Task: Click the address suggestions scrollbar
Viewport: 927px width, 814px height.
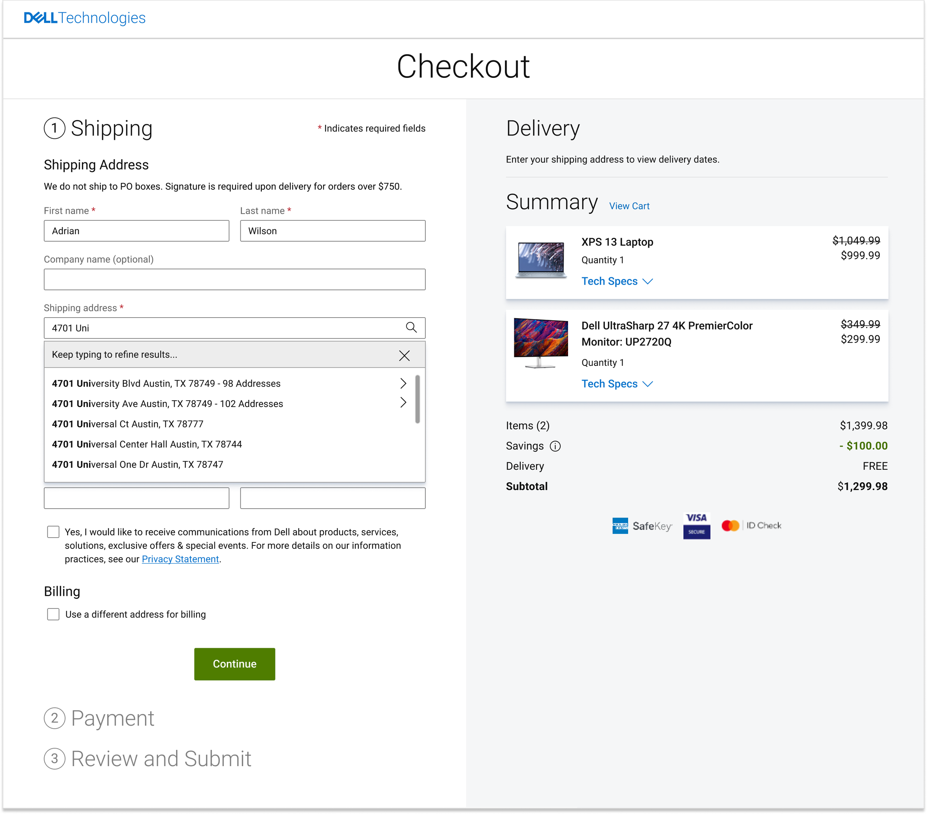Action: [417, 399]
